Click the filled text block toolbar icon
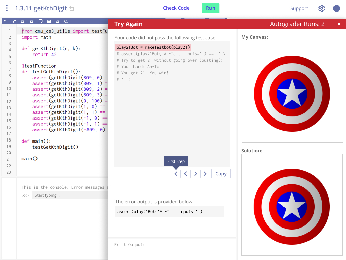 point(49,21)
